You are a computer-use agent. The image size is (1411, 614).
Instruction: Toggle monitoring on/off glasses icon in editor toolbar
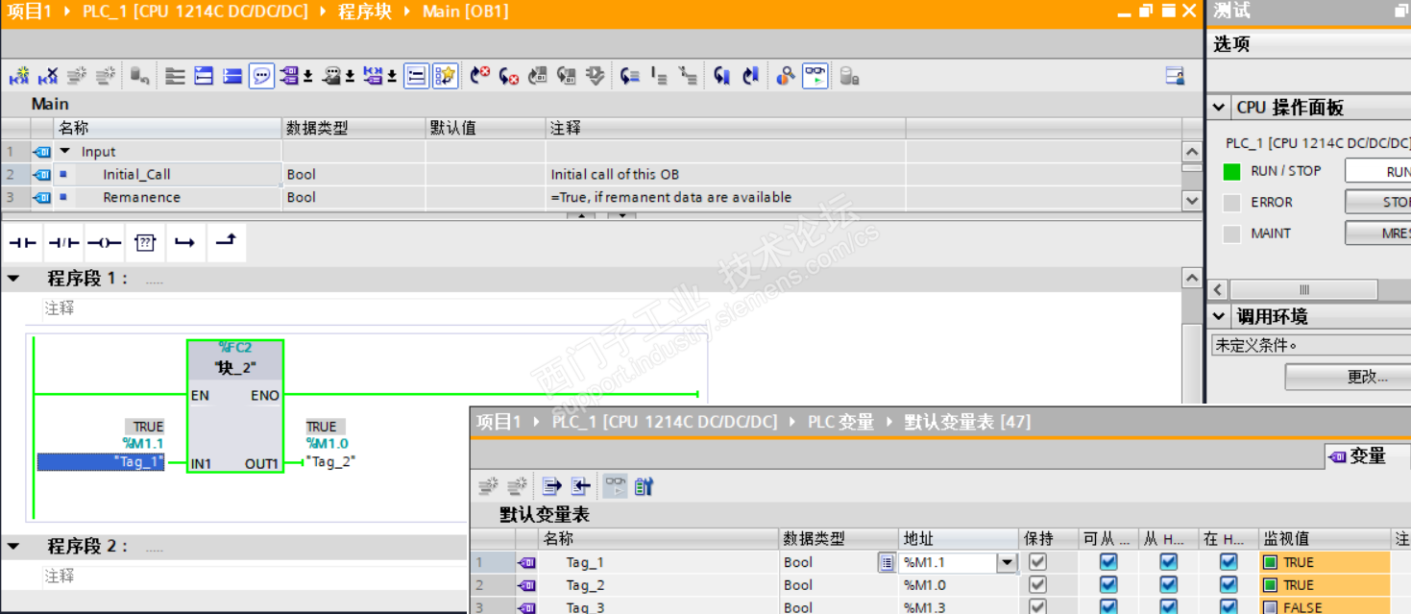click(x=815, y=76)
